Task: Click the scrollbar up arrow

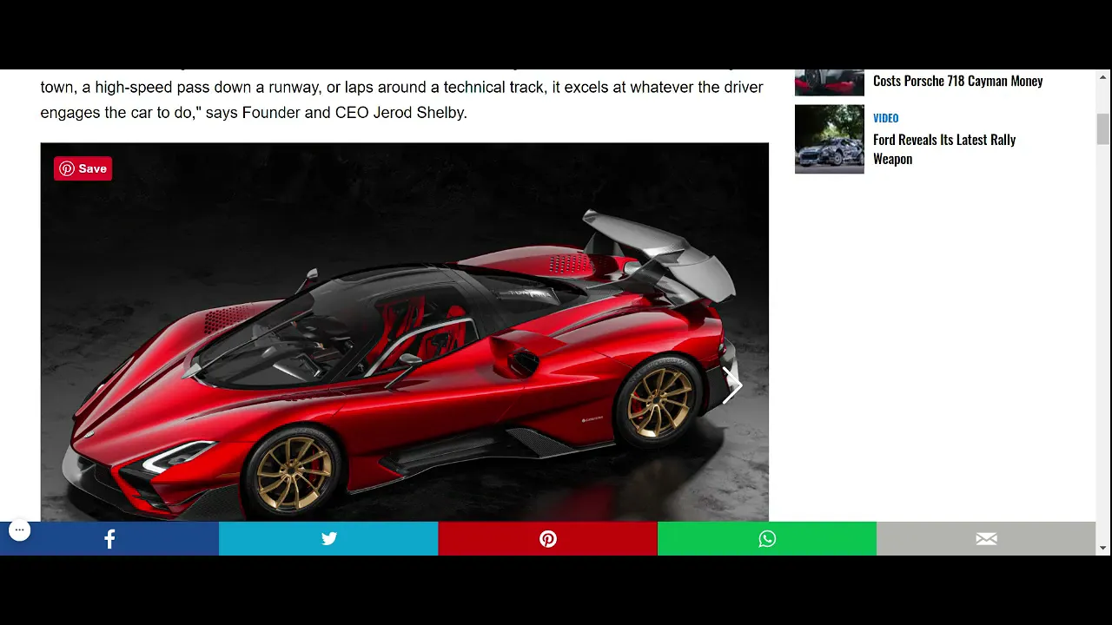Action: pyautogui.click(x=1103, y=76)
